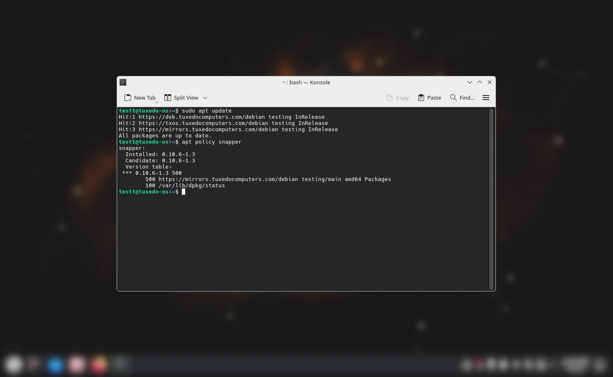Expand the Split View chevron dropdown
613x377 pixels.
pos(205,98)
